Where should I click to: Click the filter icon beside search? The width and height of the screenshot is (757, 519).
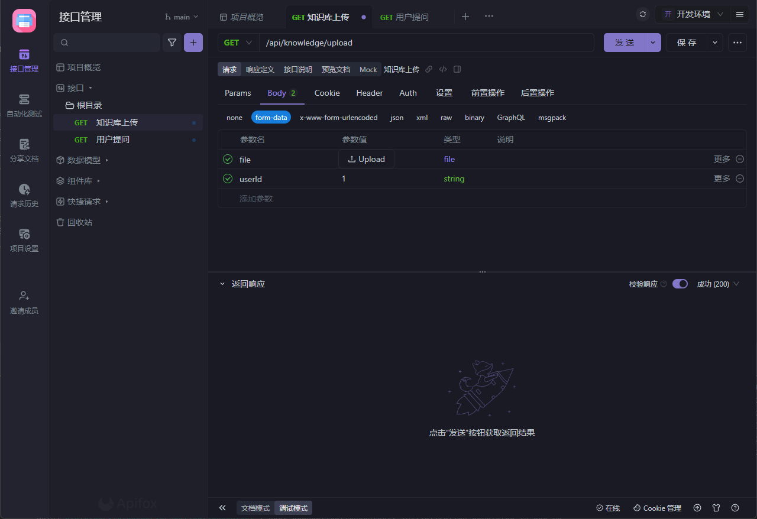[x=172, y=43]
